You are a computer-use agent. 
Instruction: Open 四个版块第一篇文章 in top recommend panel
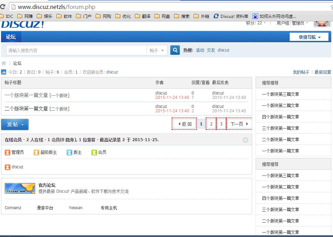coord(281,117)
